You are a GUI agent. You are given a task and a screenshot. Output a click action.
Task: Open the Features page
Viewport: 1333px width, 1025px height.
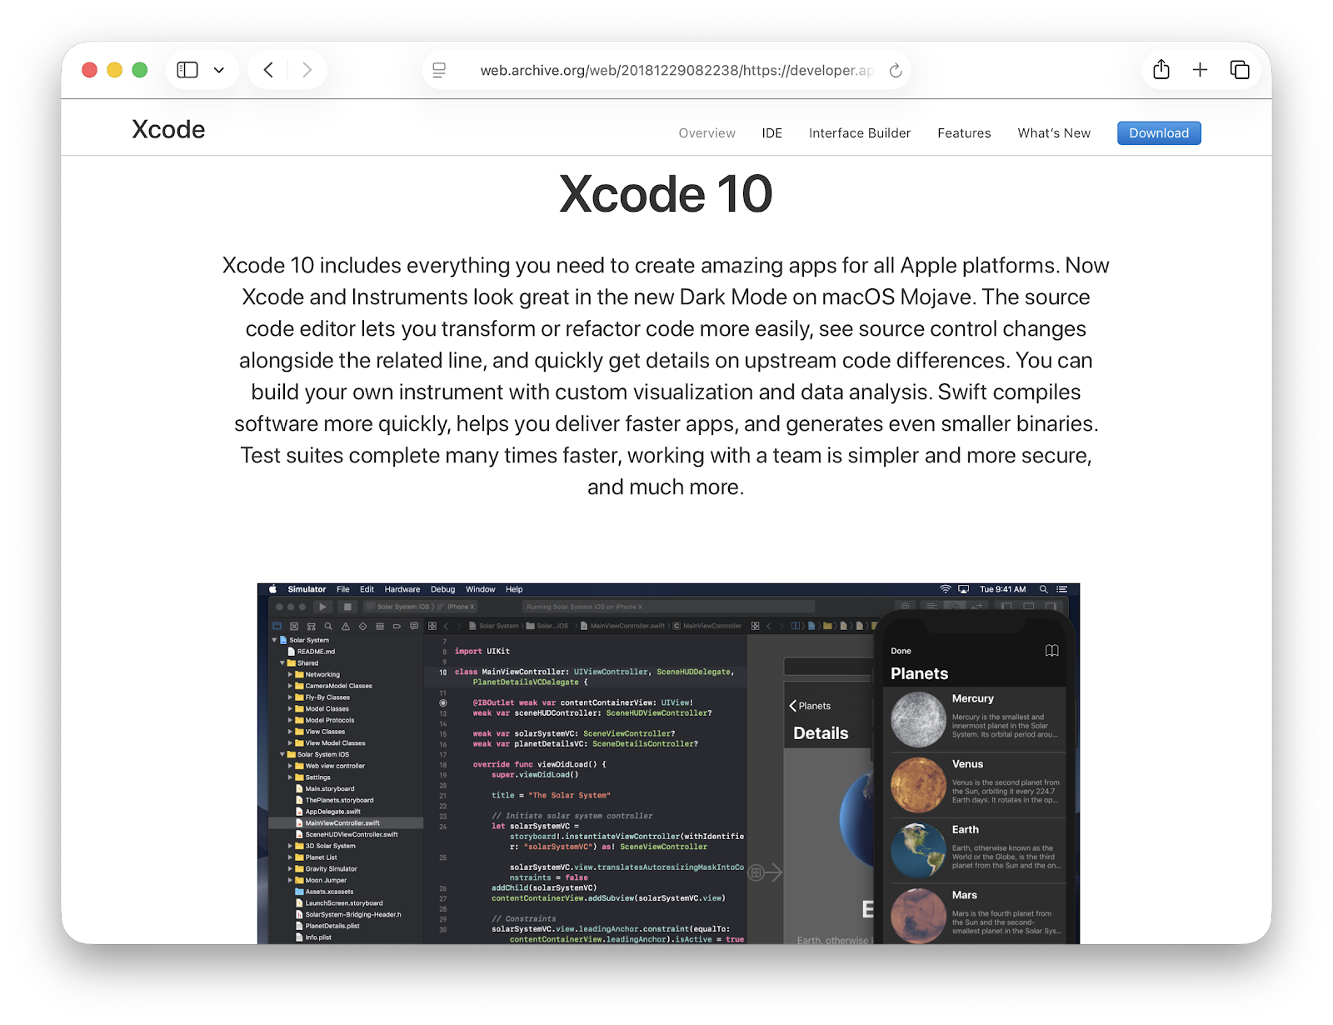[x=964, y=133]
